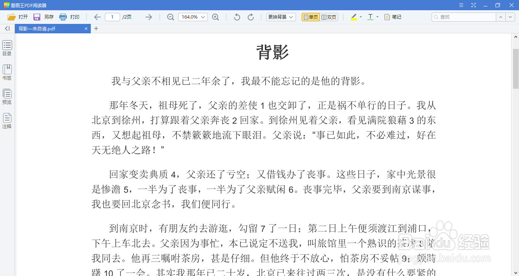
Task: Click the scrollbar up arrow
Action: [x=516, y=37]
